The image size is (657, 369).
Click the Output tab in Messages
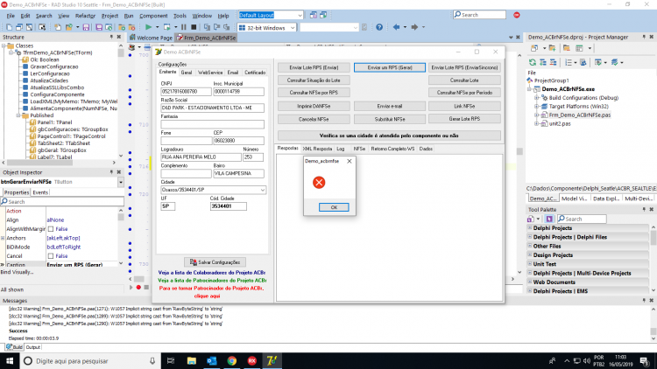[x=32, y=347]
